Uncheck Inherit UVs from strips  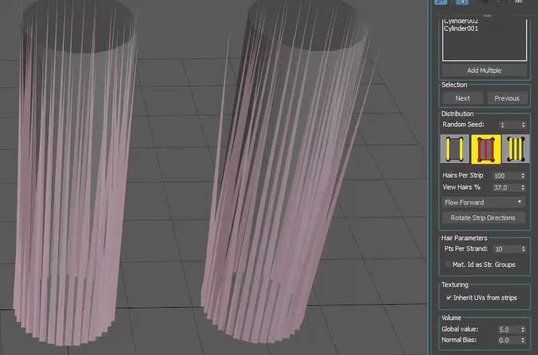449,298
